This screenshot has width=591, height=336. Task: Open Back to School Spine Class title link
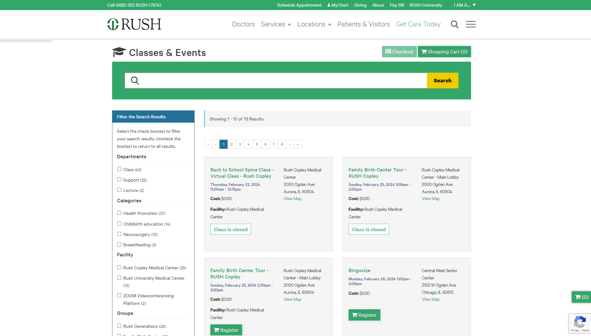point(242,173)
